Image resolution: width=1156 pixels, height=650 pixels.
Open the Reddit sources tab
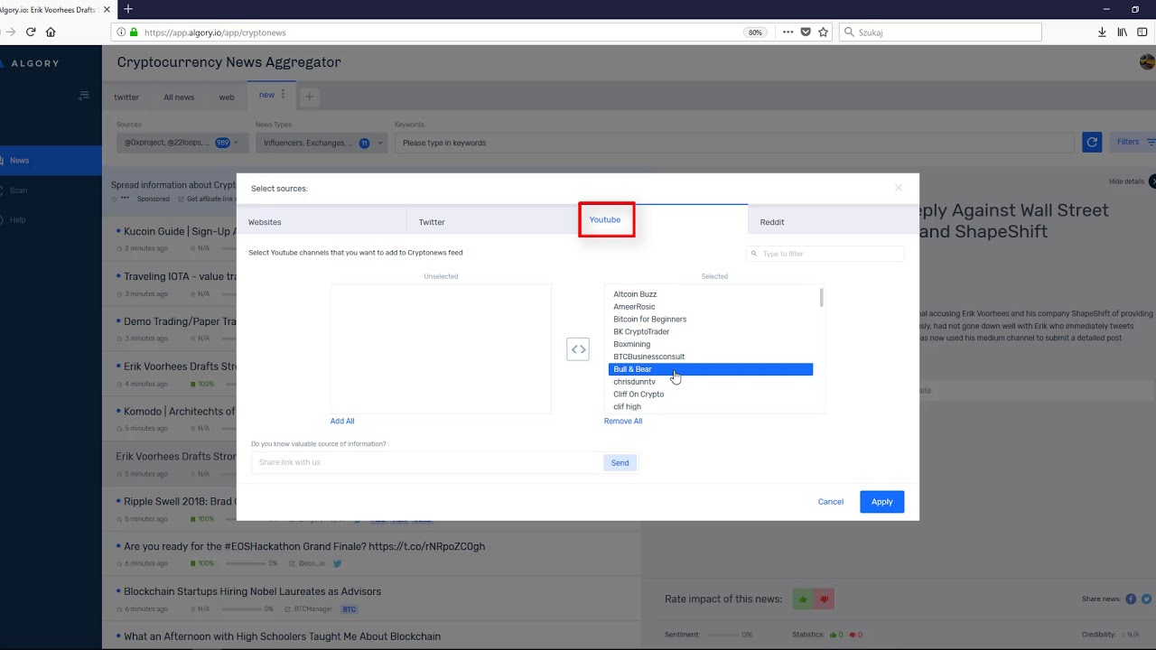(x=834, y=221)
